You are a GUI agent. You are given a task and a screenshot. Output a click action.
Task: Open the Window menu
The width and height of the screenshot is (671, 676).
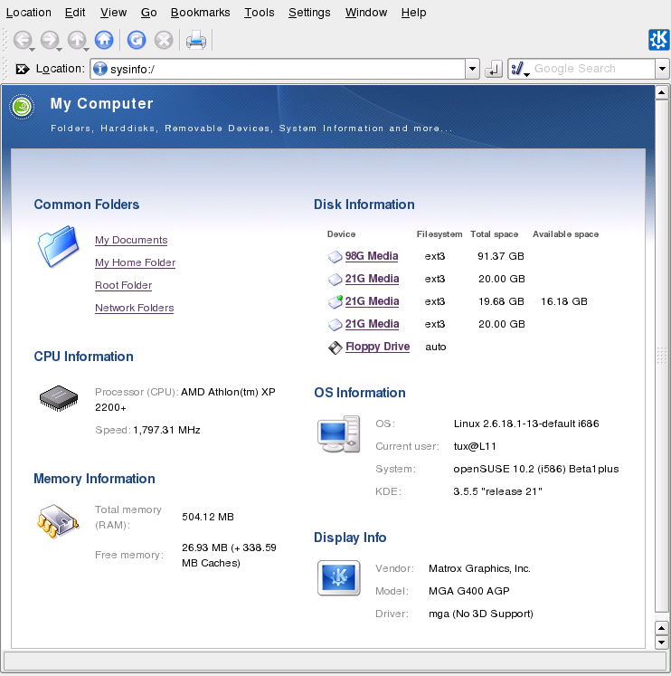pyautogui.click(x=366, y=13)
